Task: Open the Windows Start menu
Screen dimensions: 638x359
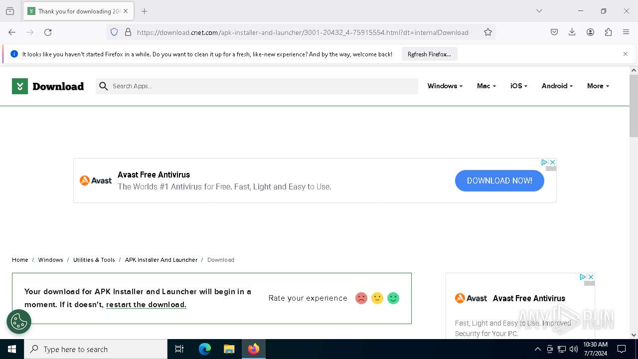Action: (12, 349)
